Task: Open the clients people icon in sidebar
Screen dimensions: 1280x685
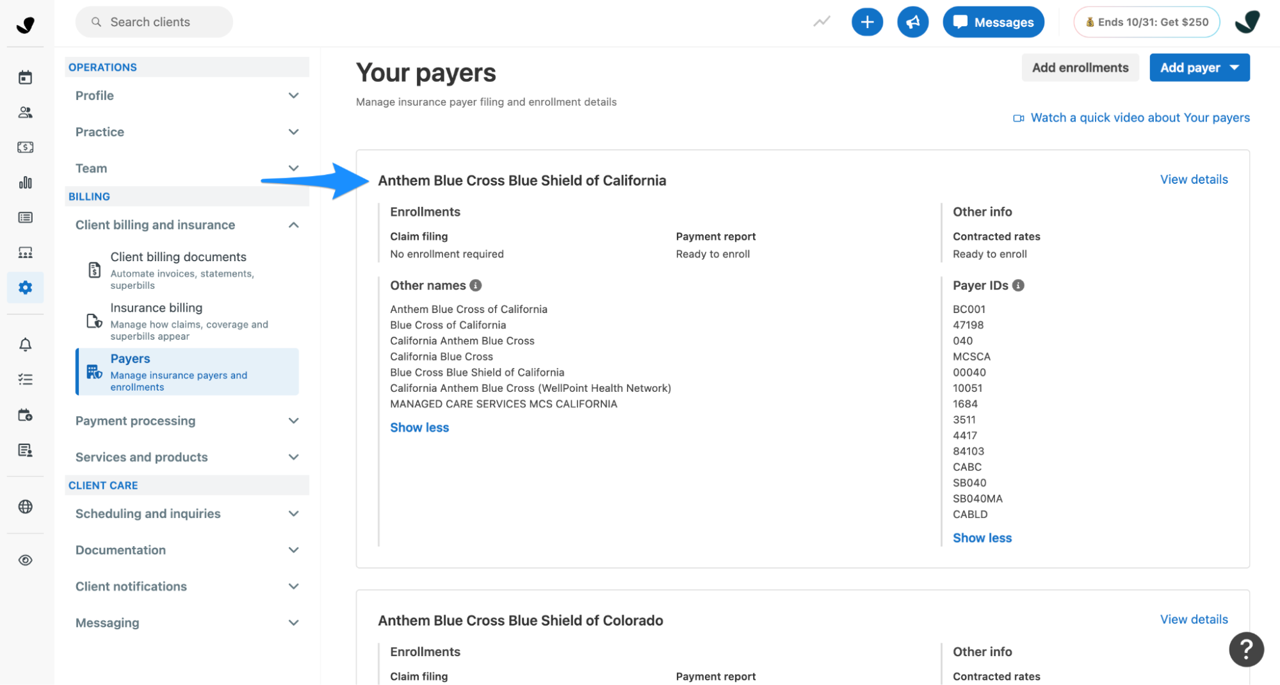Action: [25, 113]
